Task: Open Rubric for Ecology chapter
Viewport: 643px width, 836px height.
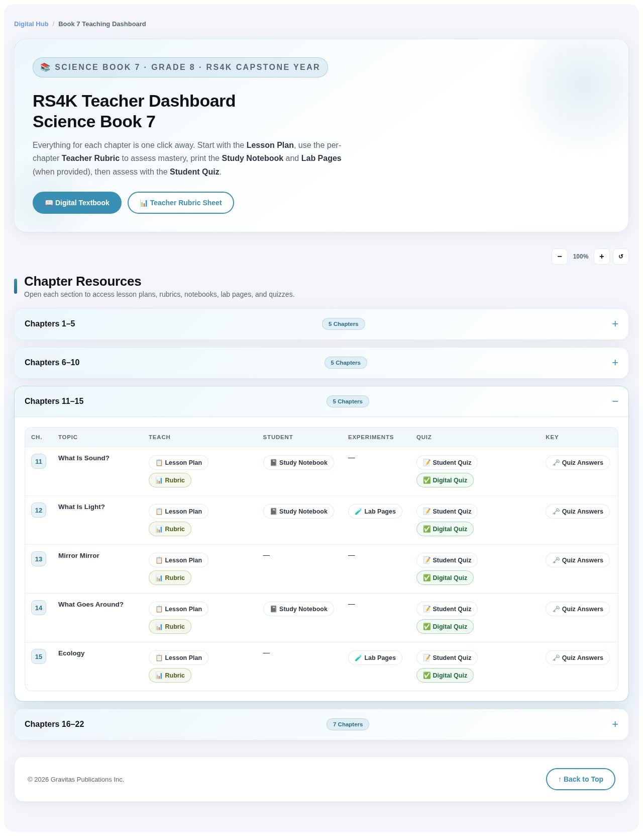Action: coord(170,676)
